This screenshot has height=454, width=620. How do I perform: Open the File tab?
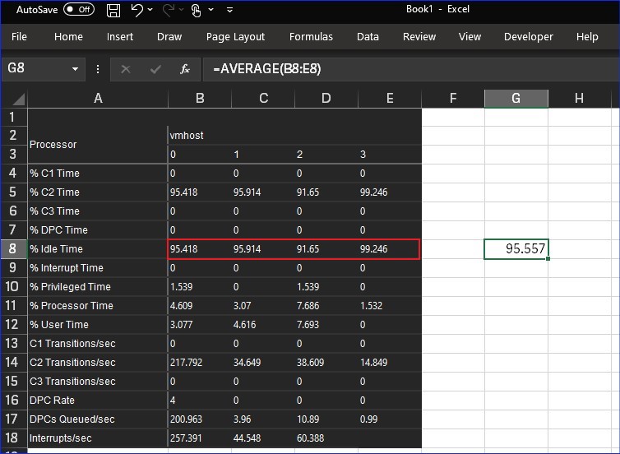tap(19, 37)
